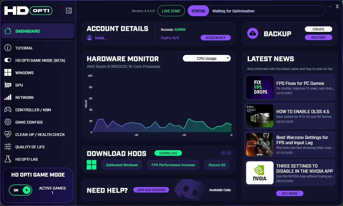Open the Windows menu item

(x=24, y=73)
